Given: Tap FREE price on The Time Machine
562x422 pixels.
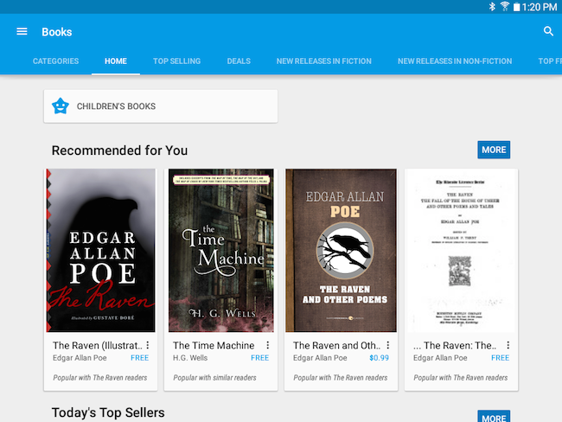Looking at the screenshot, I should (260, 358).
